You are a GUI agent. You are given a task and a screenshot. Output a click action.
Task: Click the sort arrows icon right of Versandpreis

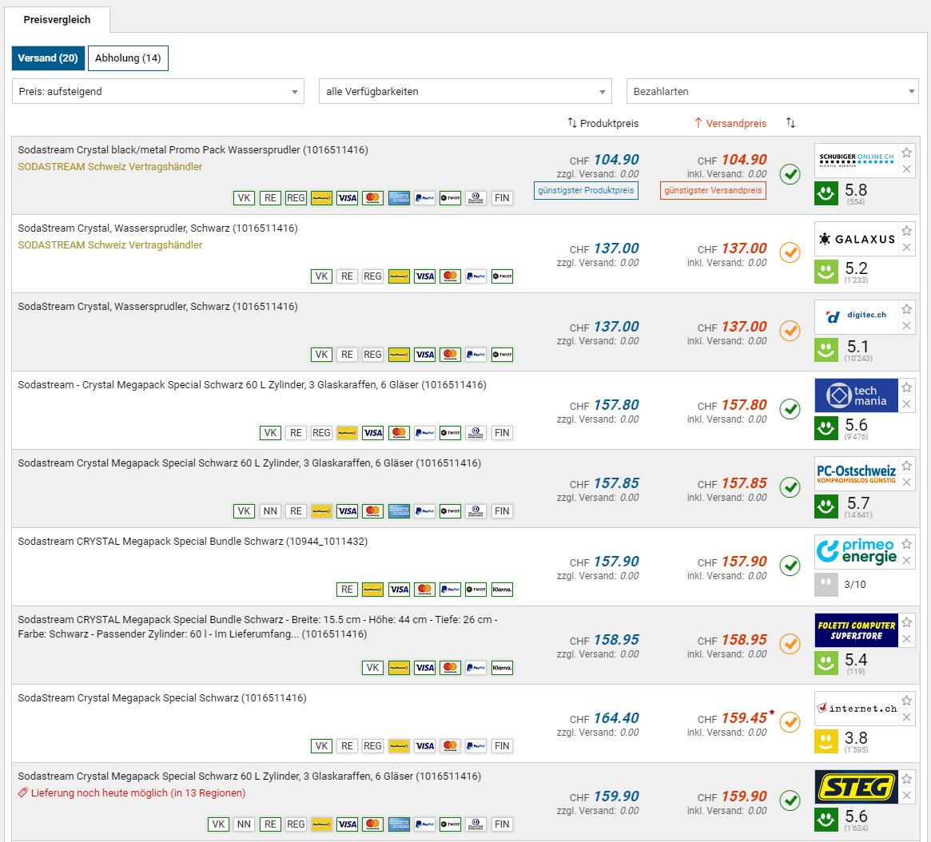[x=790, y=123]
